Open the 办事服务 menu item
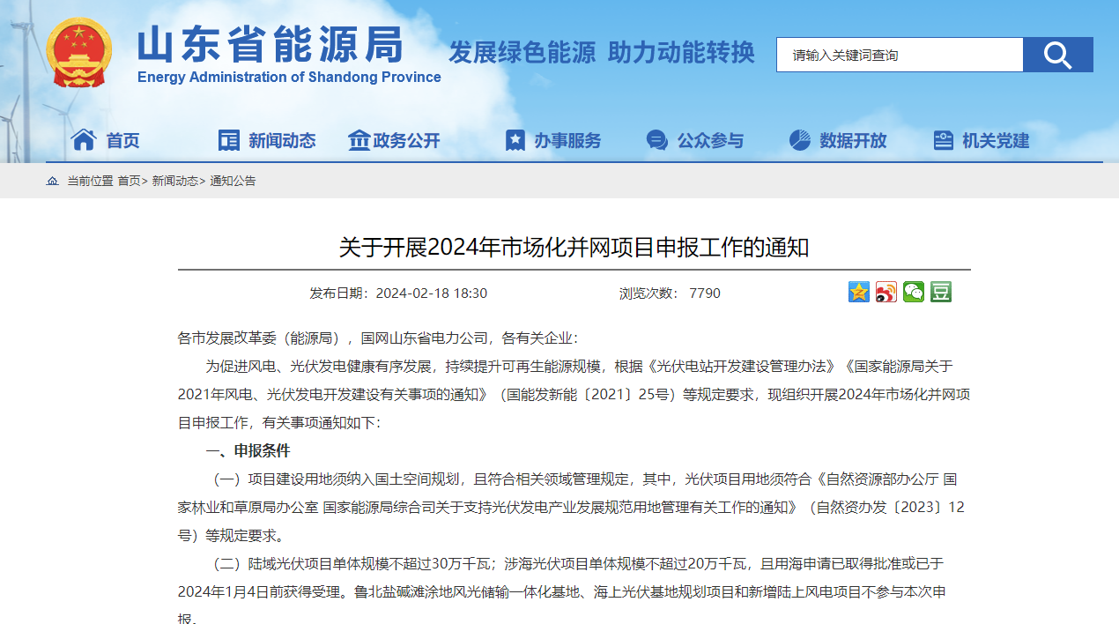Screen dimensions: 1119x624 567,140
